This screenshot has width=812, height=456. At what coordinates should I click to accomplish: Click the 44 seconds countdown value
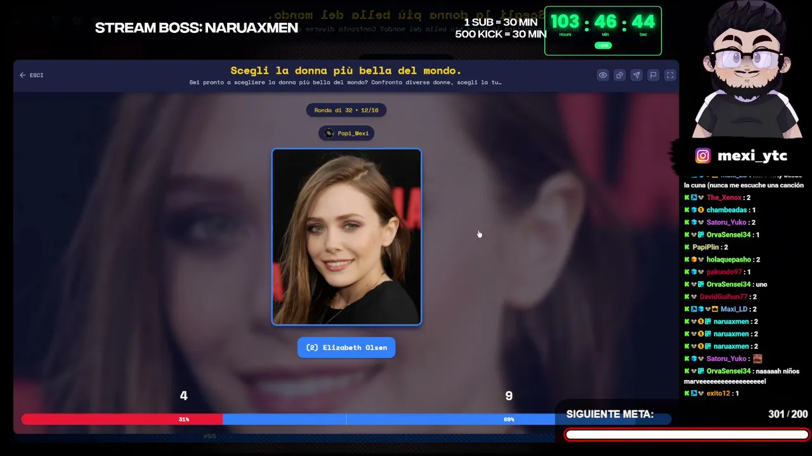[643, 22]
